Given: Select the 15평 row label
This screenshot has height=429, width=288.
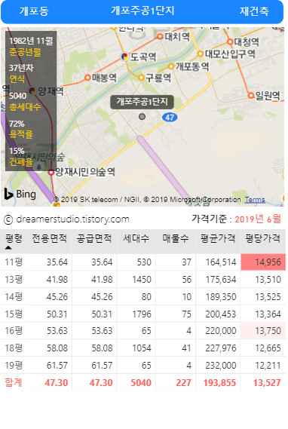Looking at the screenshot, I should click(x=14, y=314).
